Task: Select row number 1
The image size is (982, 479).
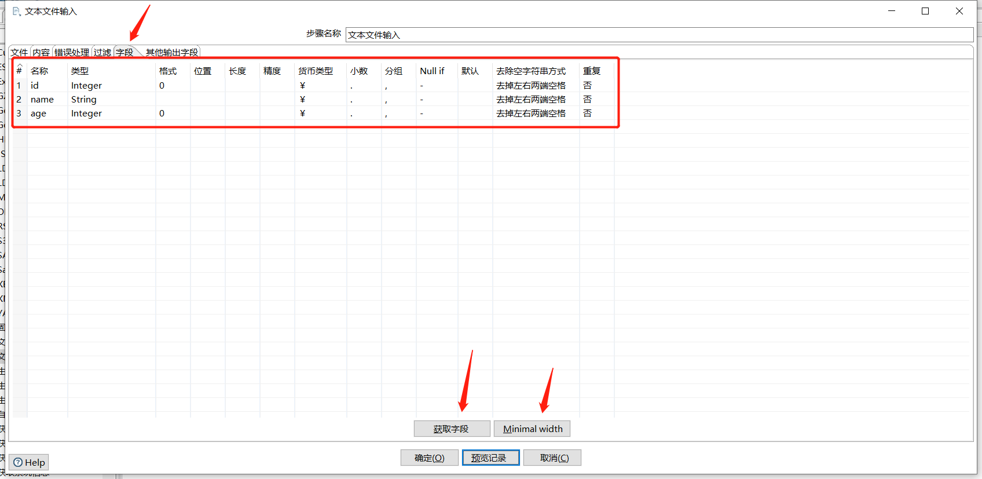Action: pyautogui.click(x=19, y=85)
